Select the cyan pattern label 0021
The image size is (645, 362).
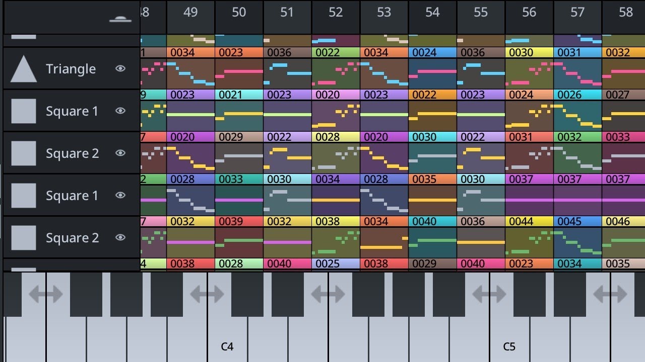tap(239, 95)
